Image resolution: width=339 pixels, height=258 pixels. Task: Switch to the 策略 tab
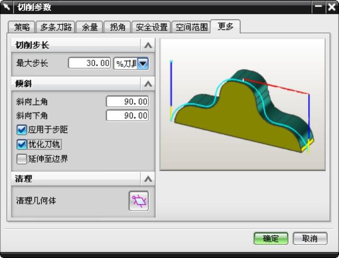pos(22,27)
